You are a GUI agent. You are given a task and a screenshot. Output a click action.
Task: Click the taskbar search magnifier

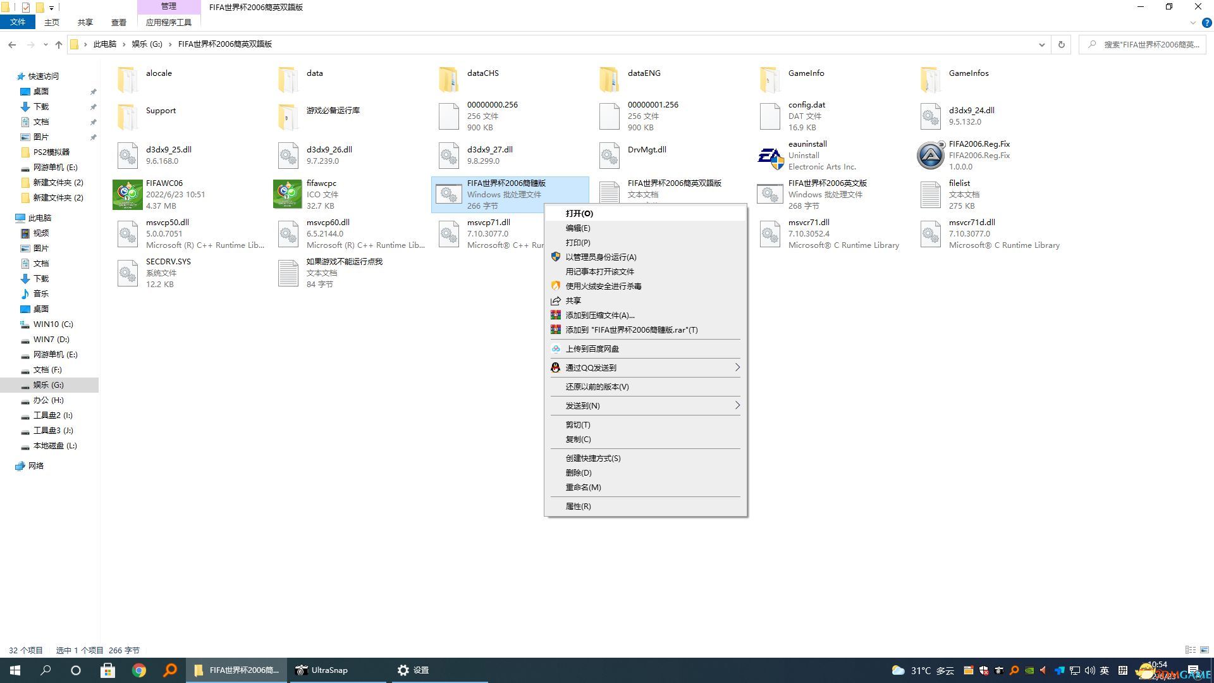coord(46,670)
